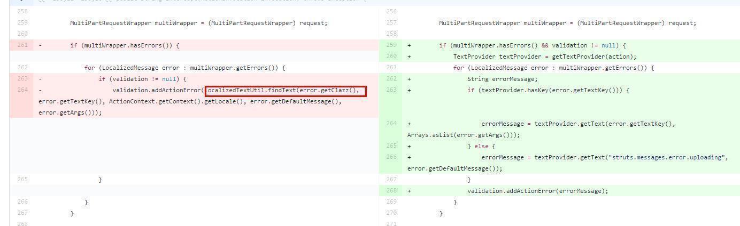Click the red-boxed LocalizedTextUtil.findText call
Viewport: 740px width, 226px height.
[x=286, y=91]
